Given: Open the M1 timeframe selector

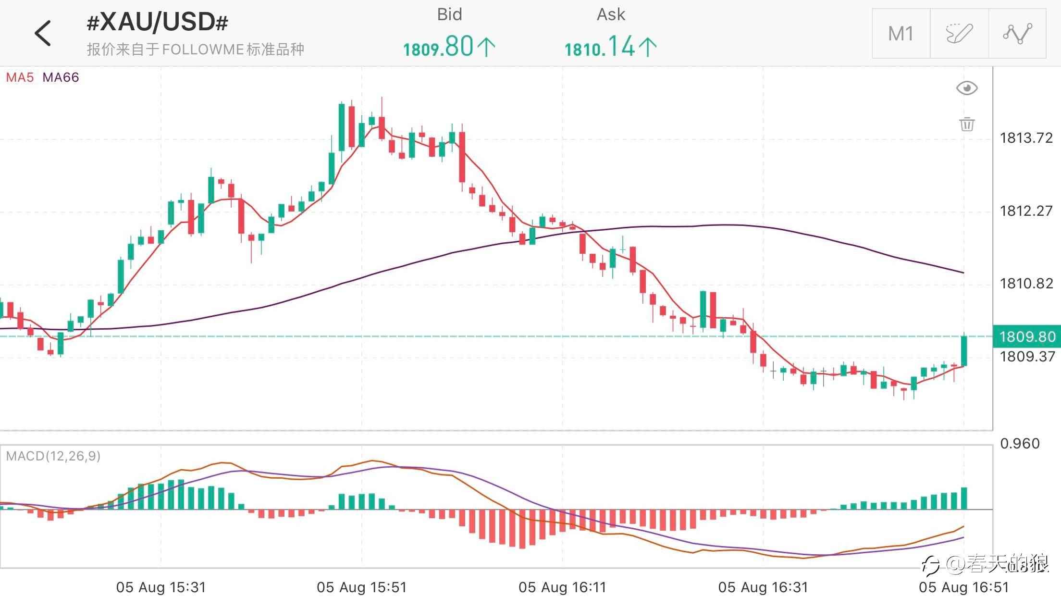Looking at the screenshot, I should [x=901, y=34].
